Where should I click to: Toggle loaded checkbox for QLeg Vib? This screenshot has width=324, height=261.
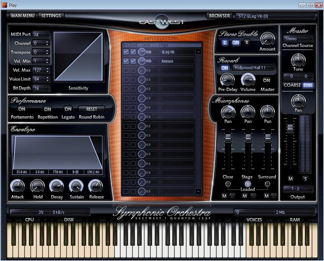(133, 52)
